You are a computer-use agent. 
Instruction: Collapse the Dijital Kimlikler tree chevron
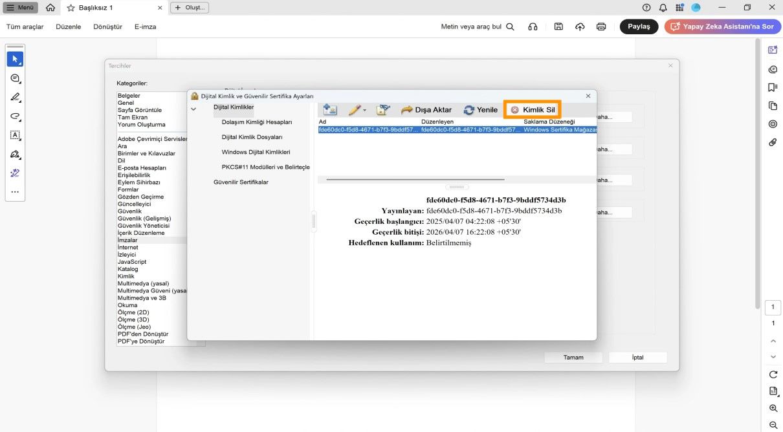coord(193,109)
